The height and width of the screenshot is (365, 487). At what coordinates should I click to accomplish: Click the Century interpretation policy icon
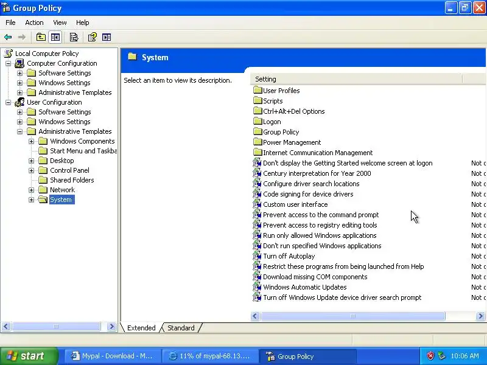pos(257,173)
